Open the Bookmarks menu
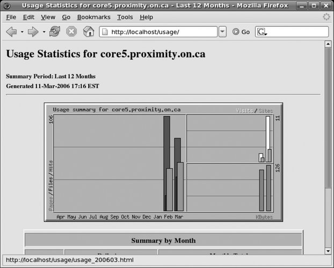This screenshot has width=334, height=268. 93,17
